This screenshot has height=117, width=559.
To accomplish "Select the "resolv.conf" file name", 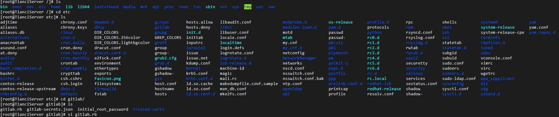I will coord(381,94).
